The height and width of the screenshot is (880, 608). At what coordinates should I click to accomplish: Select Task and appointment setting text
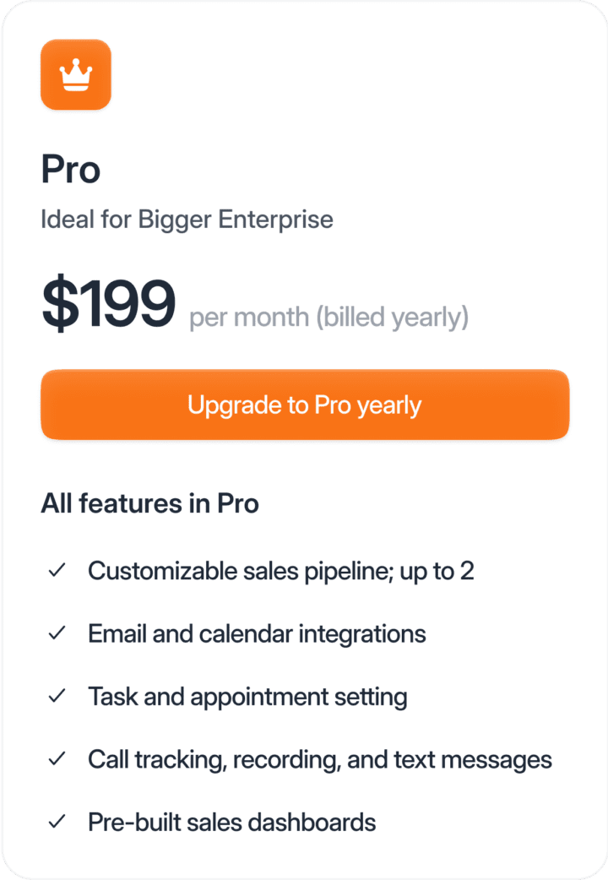[x=247, y=697]
